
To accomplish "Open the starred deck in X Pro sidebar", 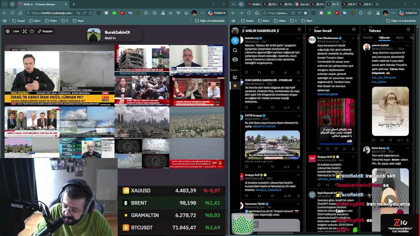I will [235, 86].
